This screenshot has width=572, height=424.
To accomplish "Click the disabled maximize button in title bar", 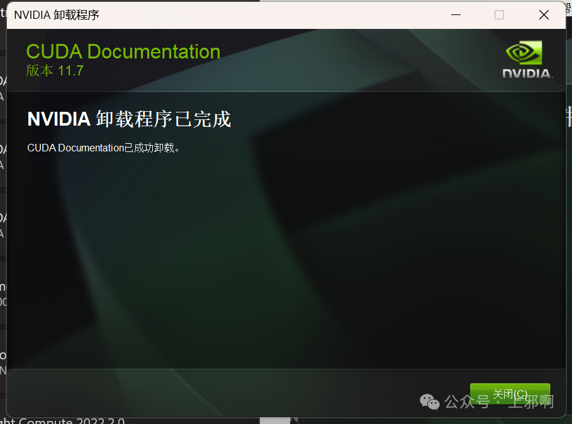I will click(500, 15).
